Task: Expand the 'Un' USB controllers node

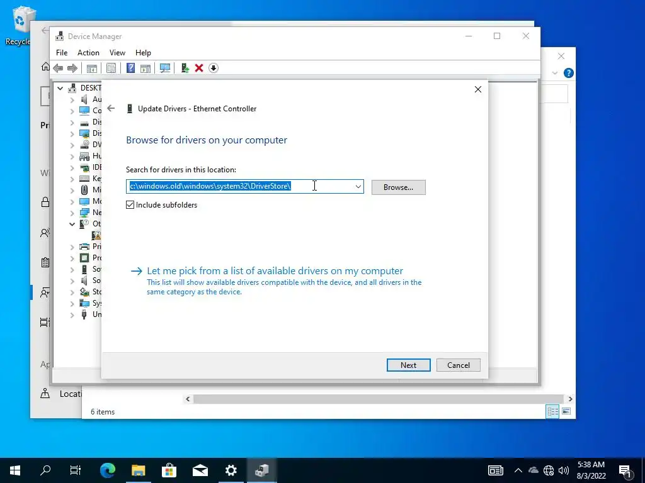Action: click(72, 315)
